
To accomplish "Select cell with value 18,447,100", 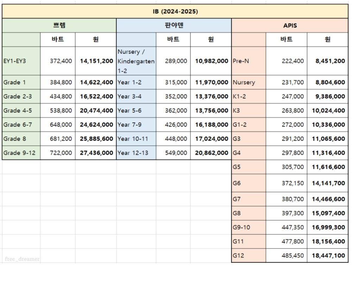I will (x=327, y=256).
